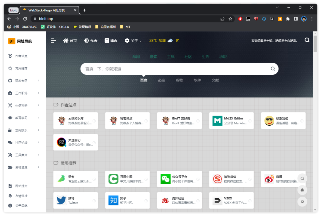Image resolution: width=321 pixels, height=216 pixels.
Task: Toggle the sidebar collapse hamburger icon
Action: [53, 41]
